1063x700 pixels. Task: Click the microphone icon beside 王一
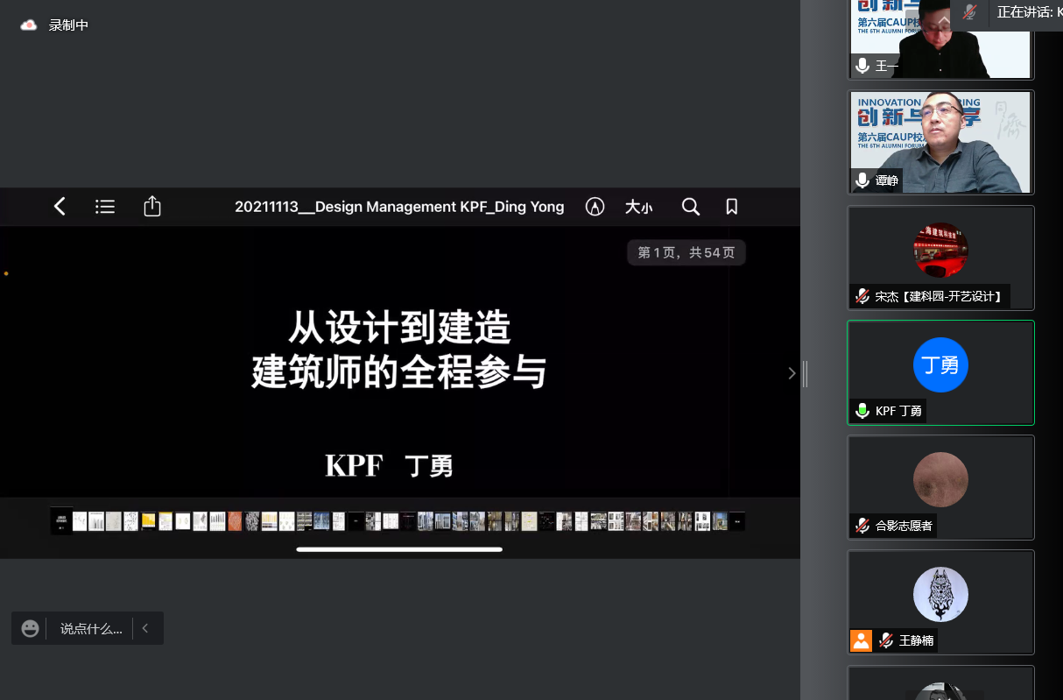click(862, 66)
